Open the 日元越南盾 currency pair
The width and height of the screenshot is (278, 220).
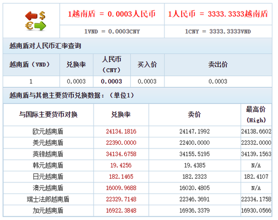48,177
